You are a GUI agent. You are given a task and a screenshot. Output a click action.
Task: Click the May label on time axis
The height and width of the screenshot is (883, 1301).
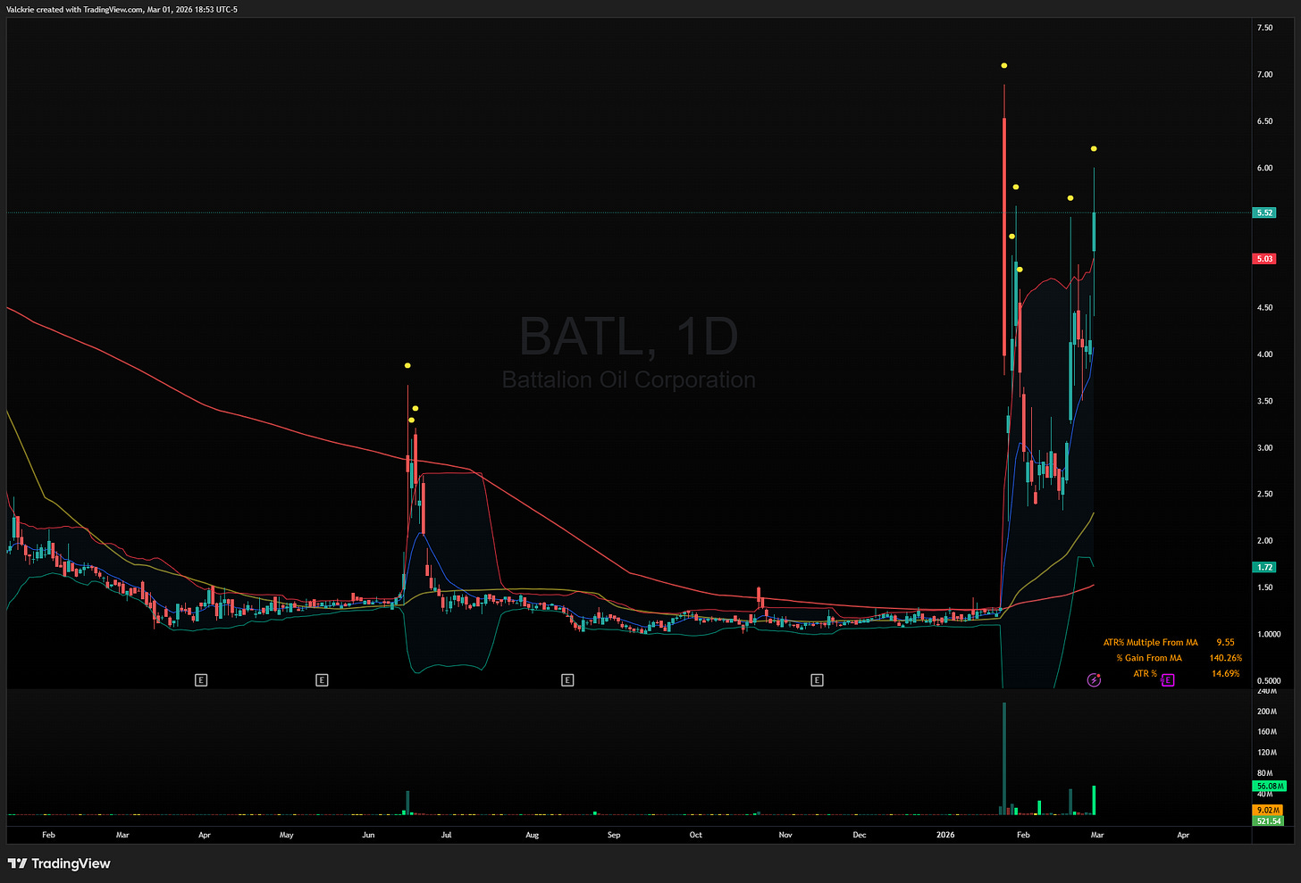[x=286, y=835]
